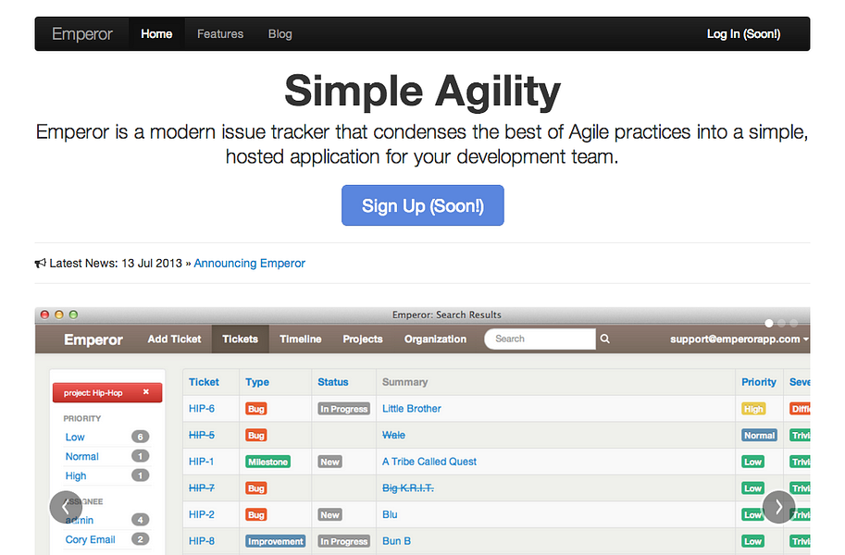Click Bug badge in HIP-5 row
845x555 pixels.
click(256, 436)
